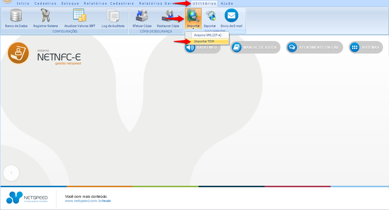
Task: Open the Sistemas grid button
Action: coord(366,48)
